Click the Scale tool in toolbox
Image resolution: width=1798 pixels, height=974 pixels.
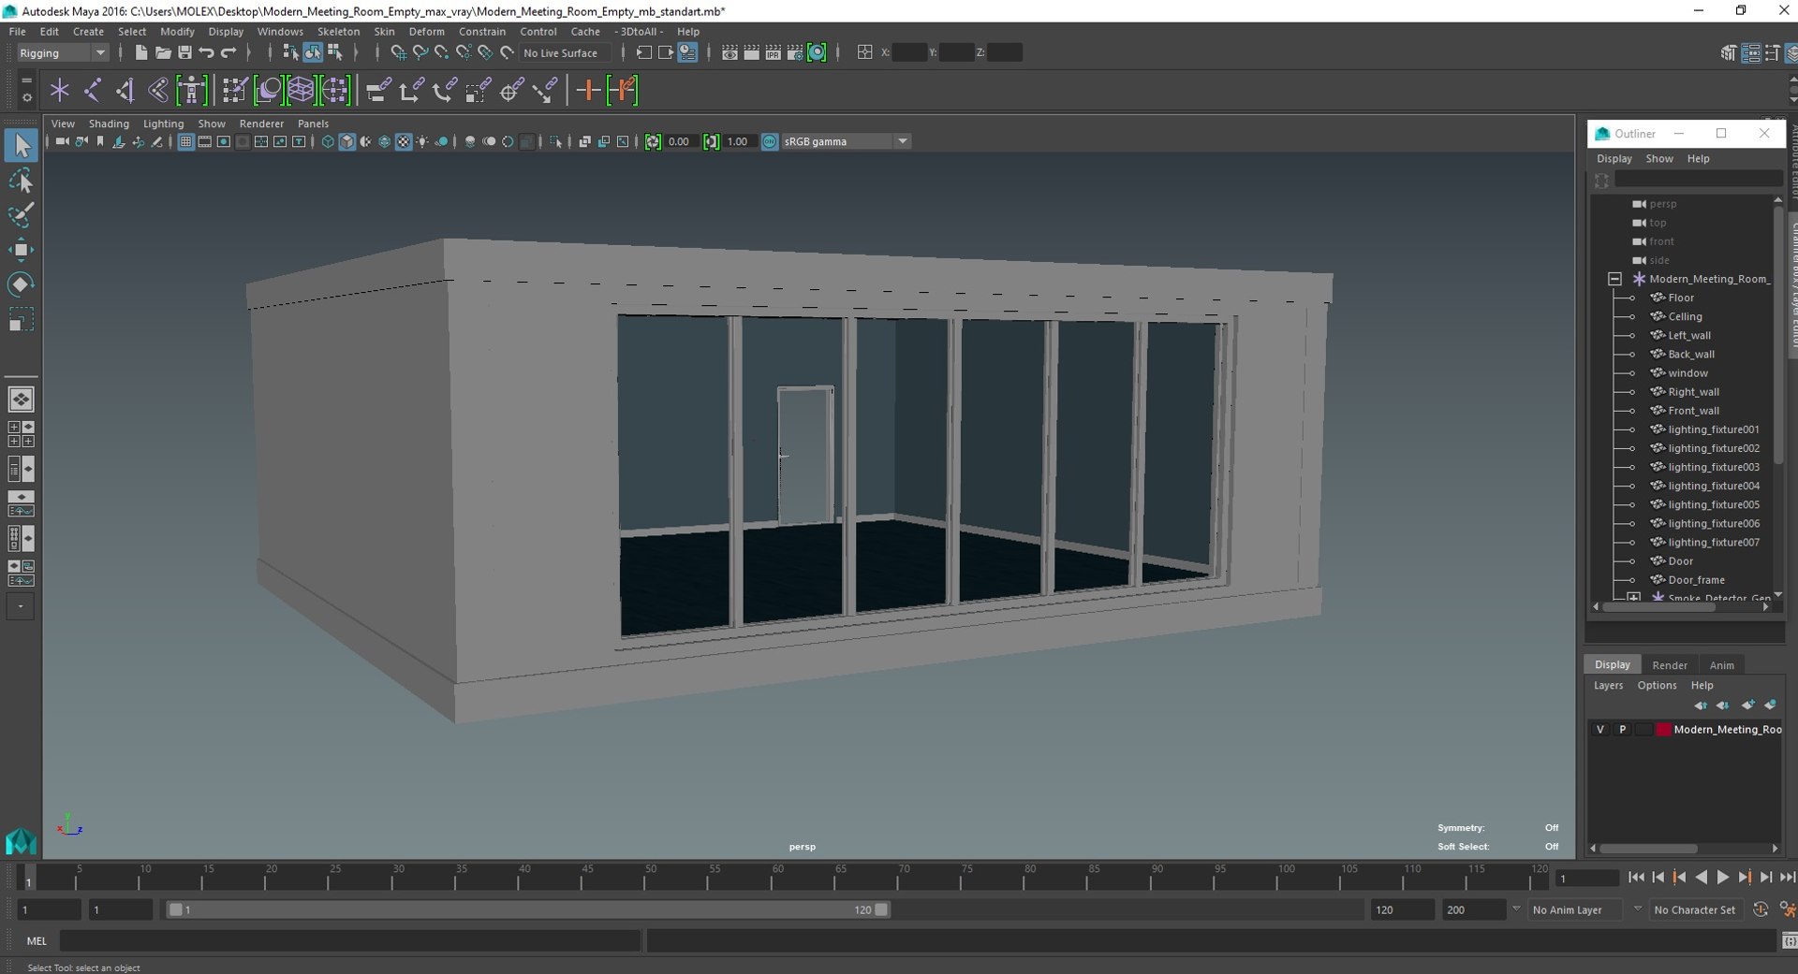[x=21, y=319]
